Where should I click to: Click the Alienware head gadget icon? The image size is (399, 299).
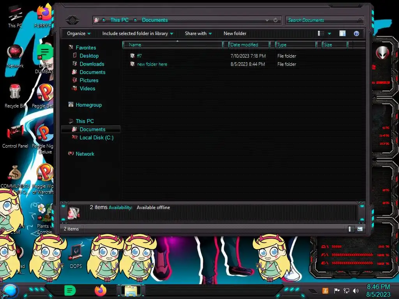coord(382,53)
